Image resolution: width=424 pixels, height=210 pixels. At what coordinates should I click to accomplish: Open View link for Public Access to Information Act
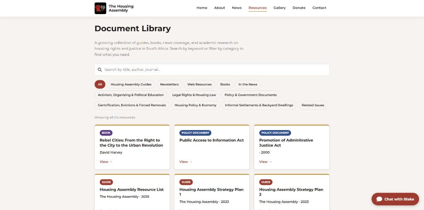click(x=186, y=162)
